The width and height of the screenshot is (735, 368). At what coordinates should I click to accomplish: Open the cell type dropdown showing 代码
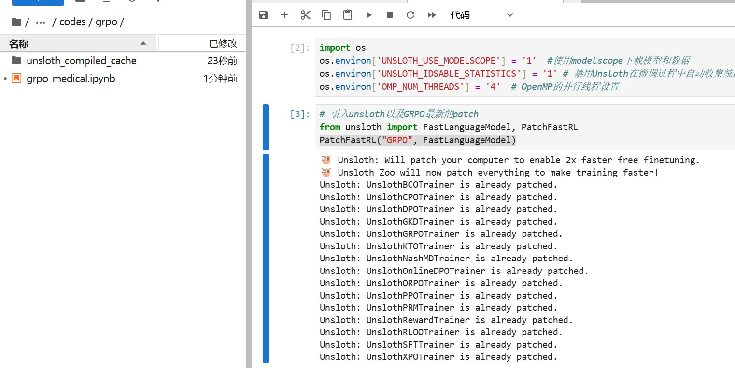click(482, 15)
